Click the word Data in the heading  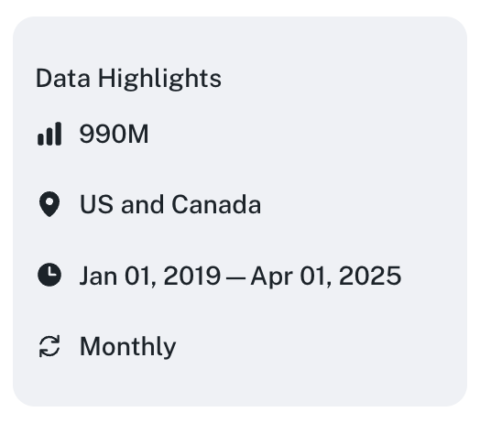click(63, 79)
